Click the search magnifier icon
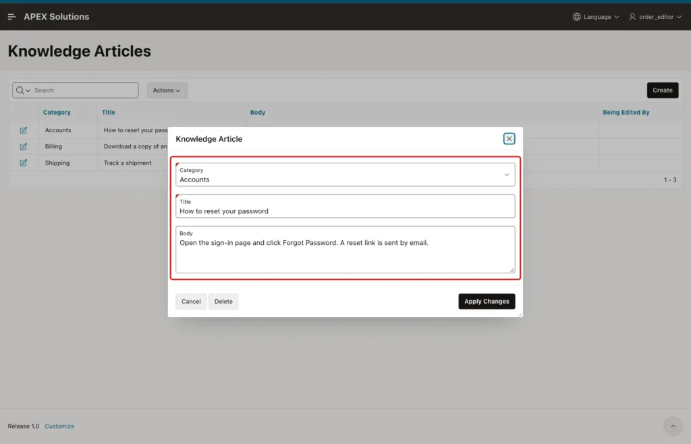The image size is (691, 444). pos(20,90)
